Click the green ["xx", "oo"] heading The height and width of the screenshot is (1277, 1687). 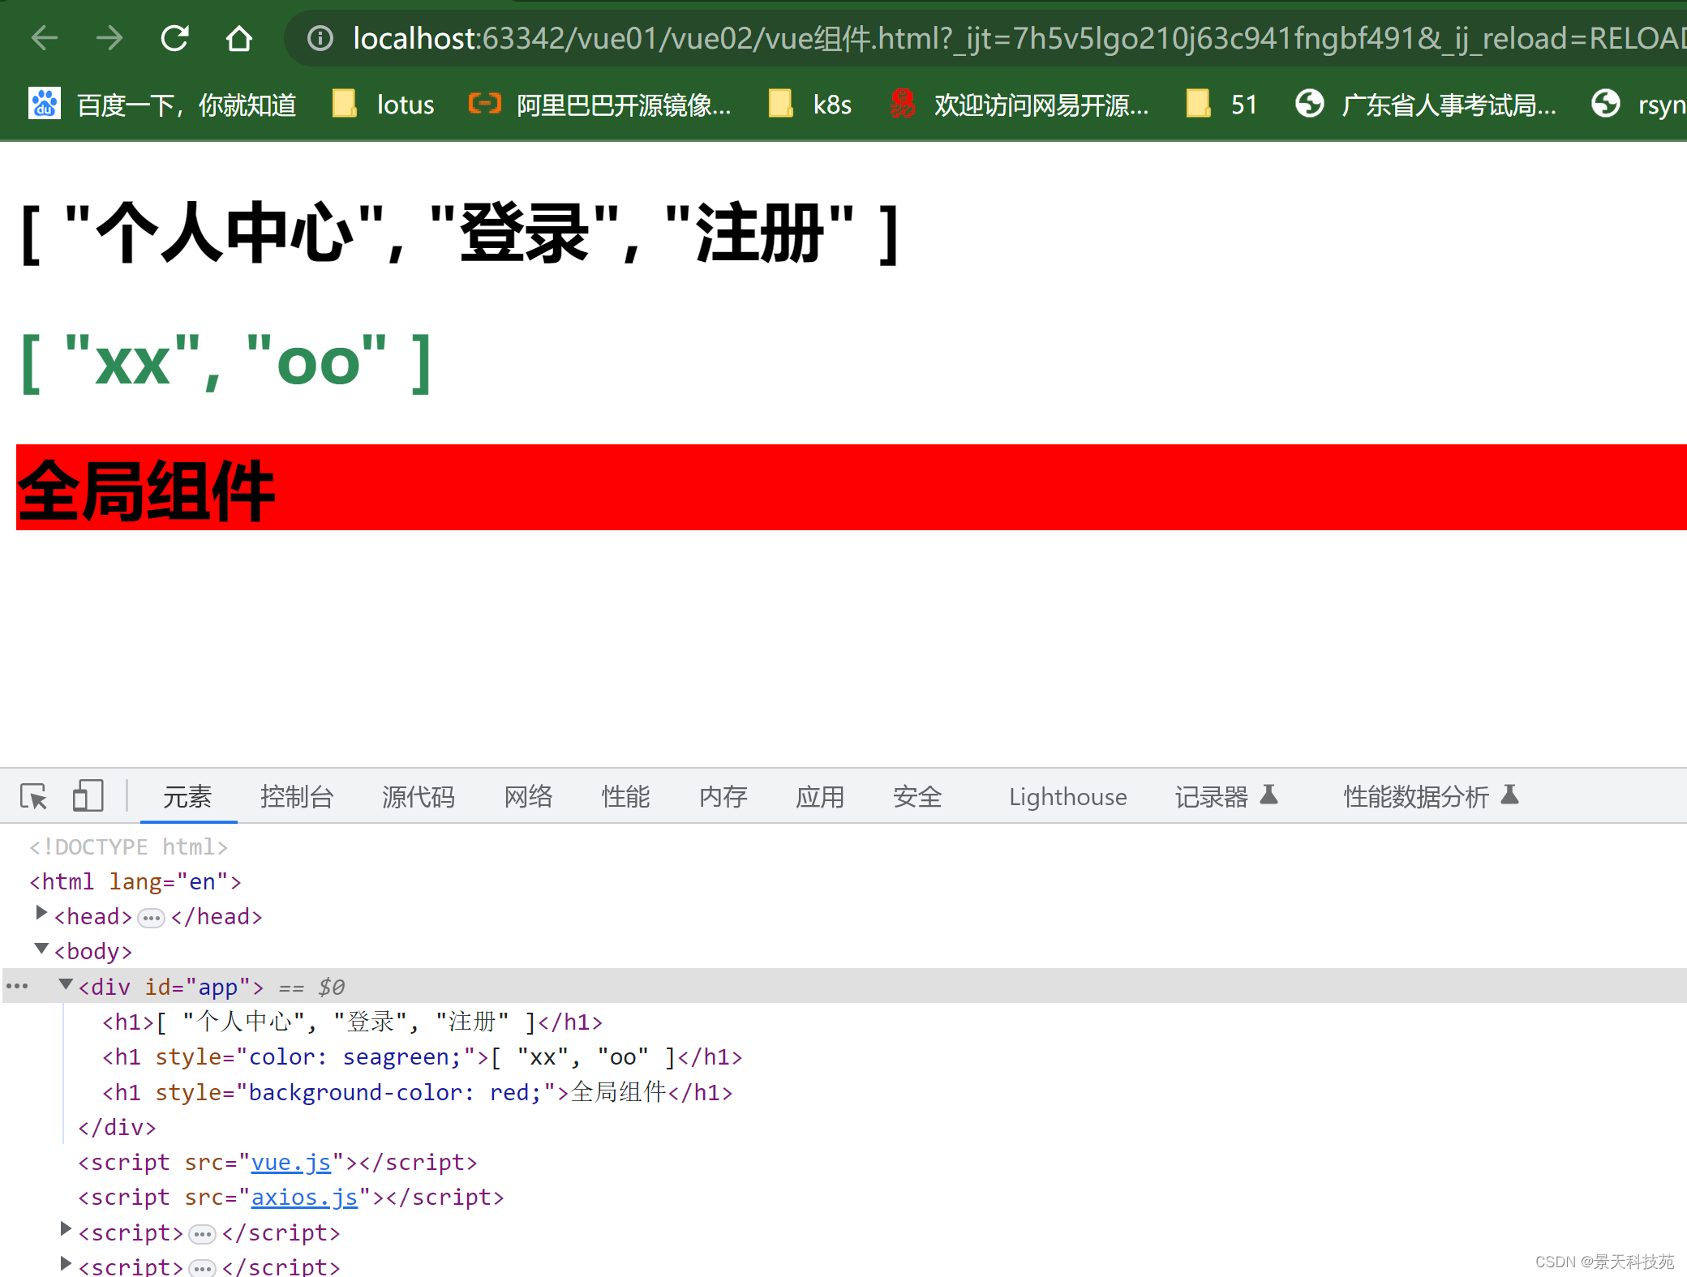pyautogui.click(x=225, y=363)
